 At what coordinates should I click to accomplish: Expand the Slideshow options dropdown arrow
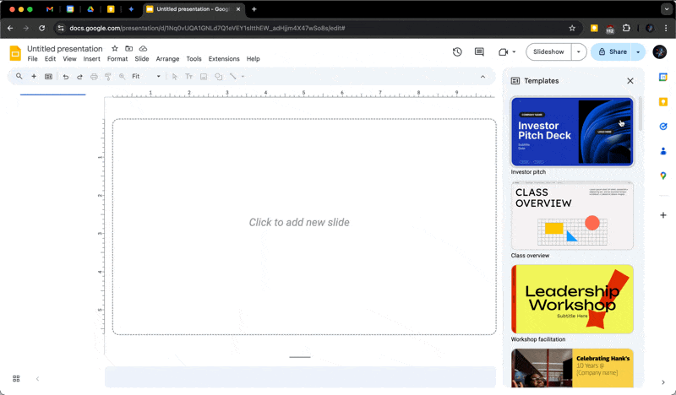579,51
